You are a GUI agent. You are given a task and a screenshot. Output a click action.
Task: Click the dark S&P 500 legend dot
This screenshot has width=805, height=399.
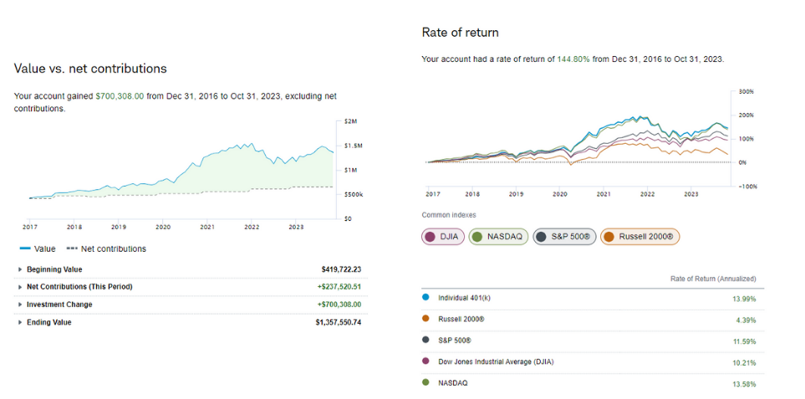click(426, 340)
